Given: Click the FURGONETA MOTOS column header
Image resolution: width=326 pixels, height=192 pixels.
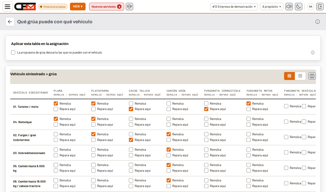Looking at the screenshot, I should pyautogui.click(x=259, y=91).
